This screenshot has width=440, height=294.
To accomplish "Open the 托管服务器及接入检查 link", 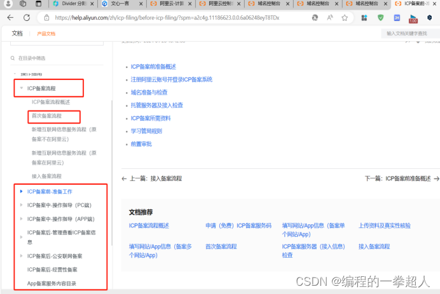I will click(x=157, y=105).
